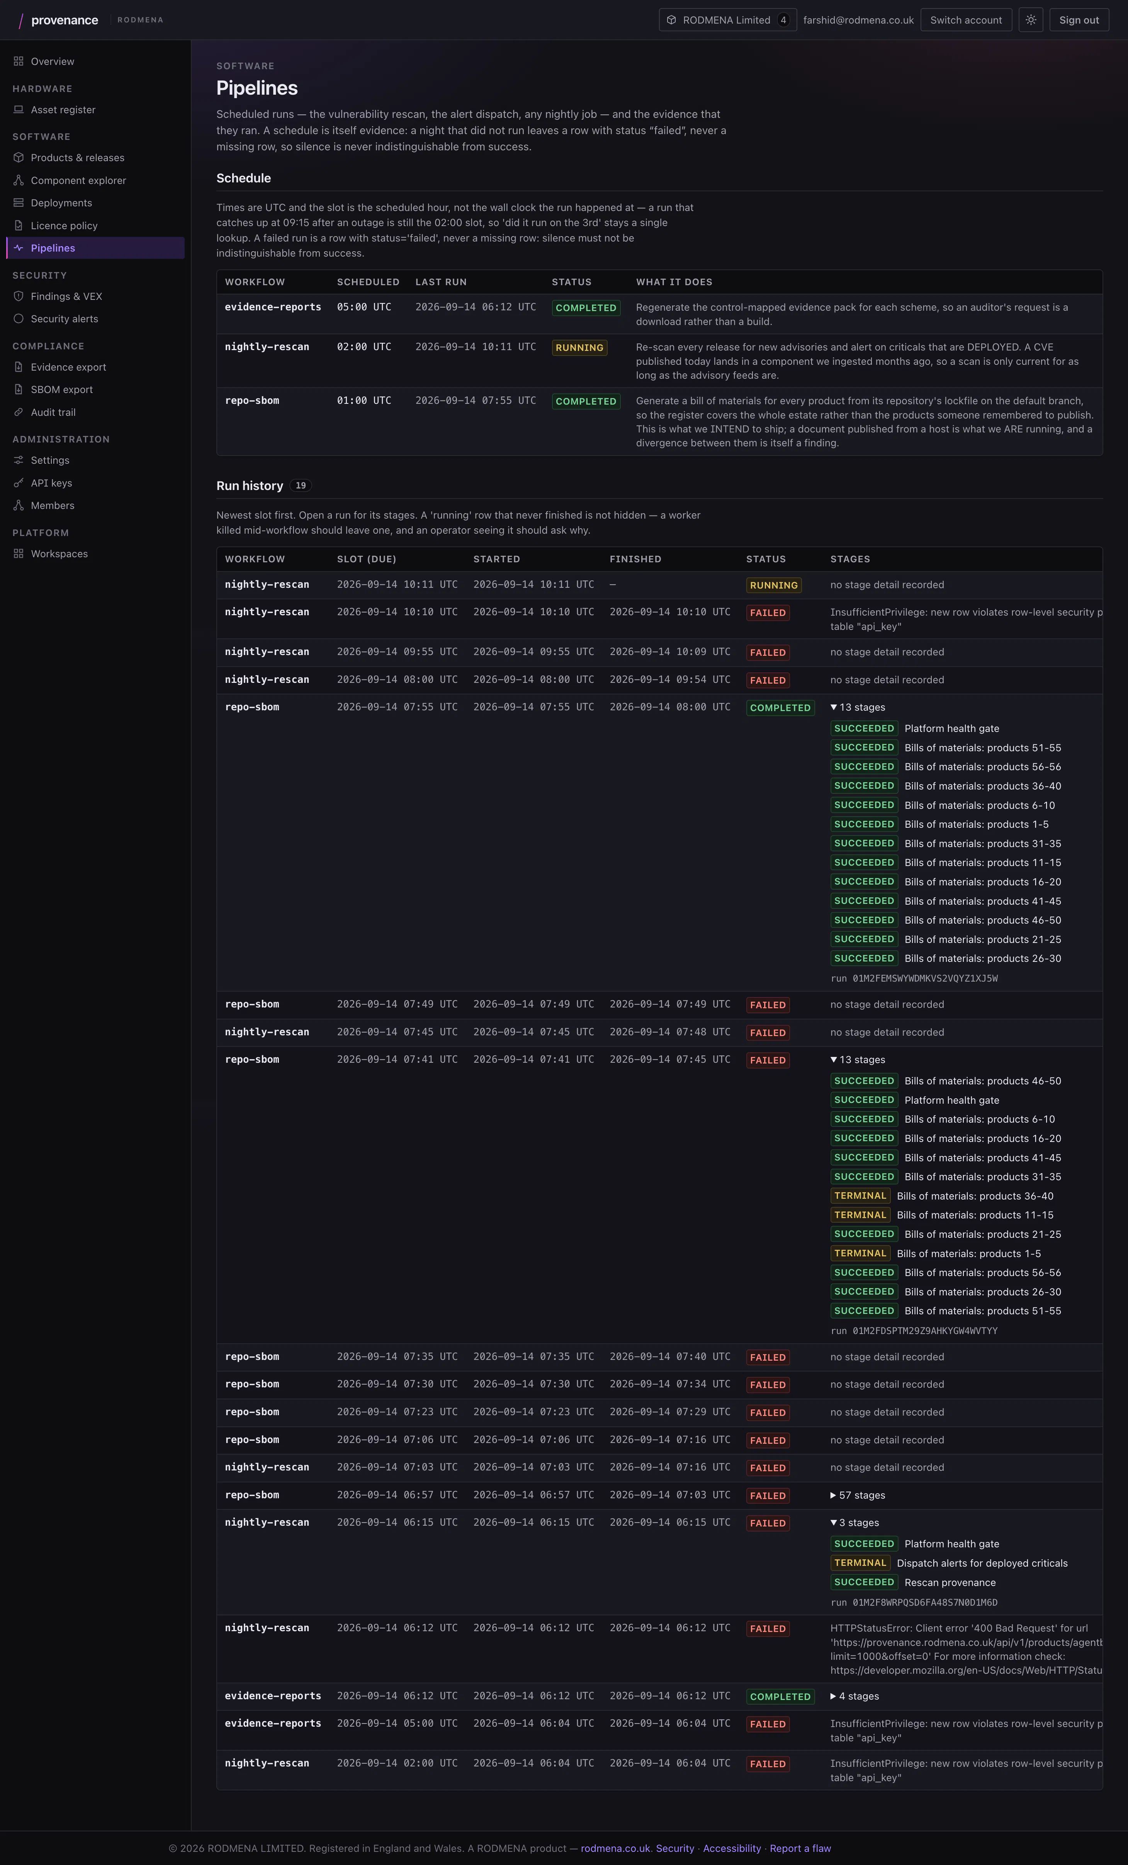
Task: Click the Settings sliders icon
Action: tap(18, 460)
